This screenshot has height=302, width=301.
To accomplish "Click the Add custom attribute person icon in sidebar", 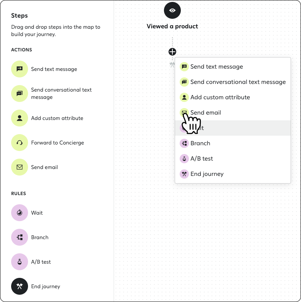I will pos(20,118).
